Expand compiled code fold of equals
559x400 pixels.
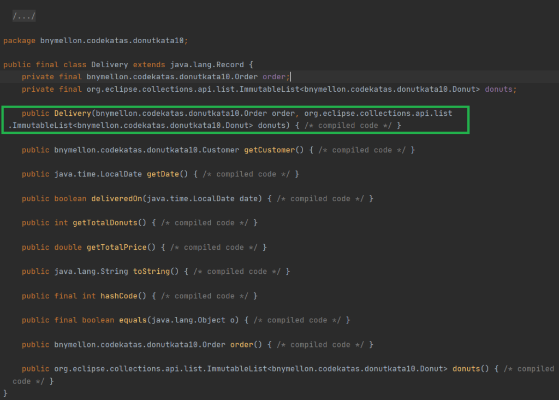[x=297, y=320]
